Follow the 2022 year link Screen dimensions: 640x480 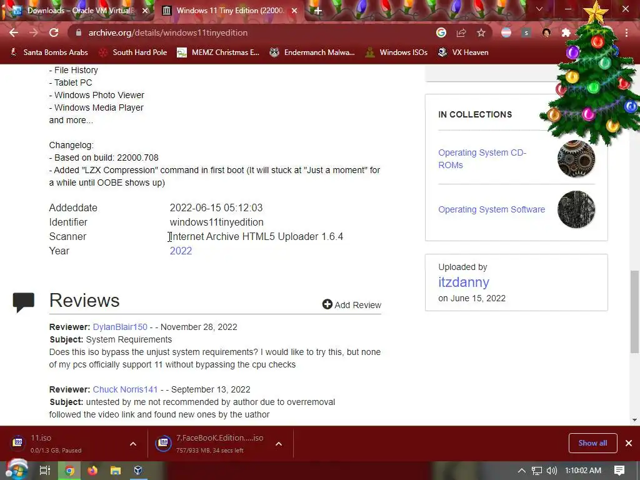[x=181, y=251]
